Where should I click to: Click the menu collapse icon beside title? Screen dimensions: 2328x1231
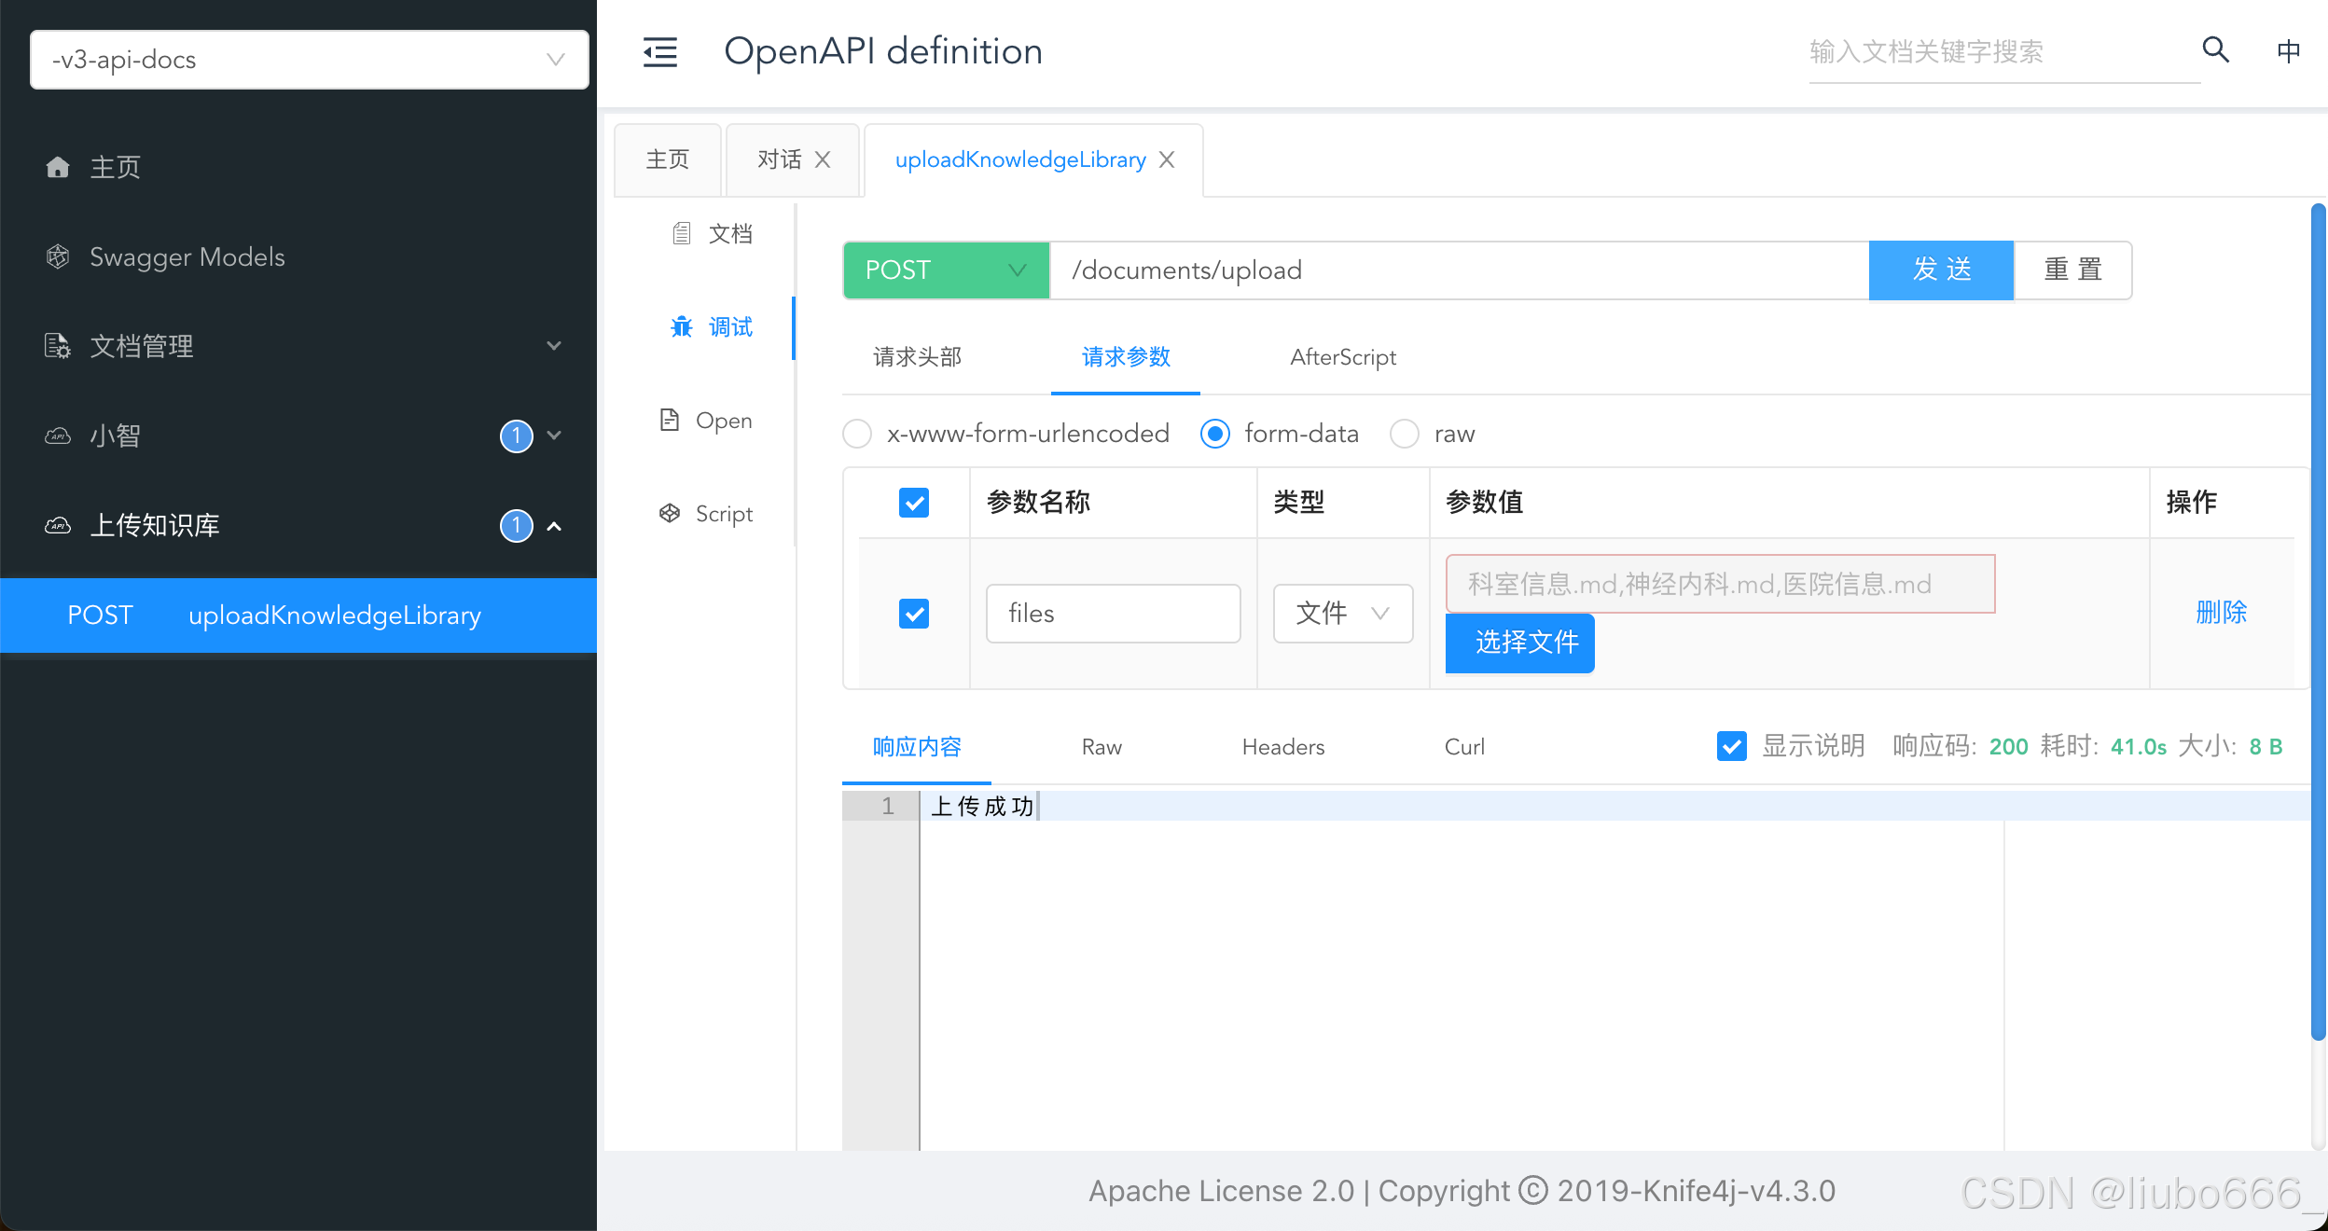660,52
